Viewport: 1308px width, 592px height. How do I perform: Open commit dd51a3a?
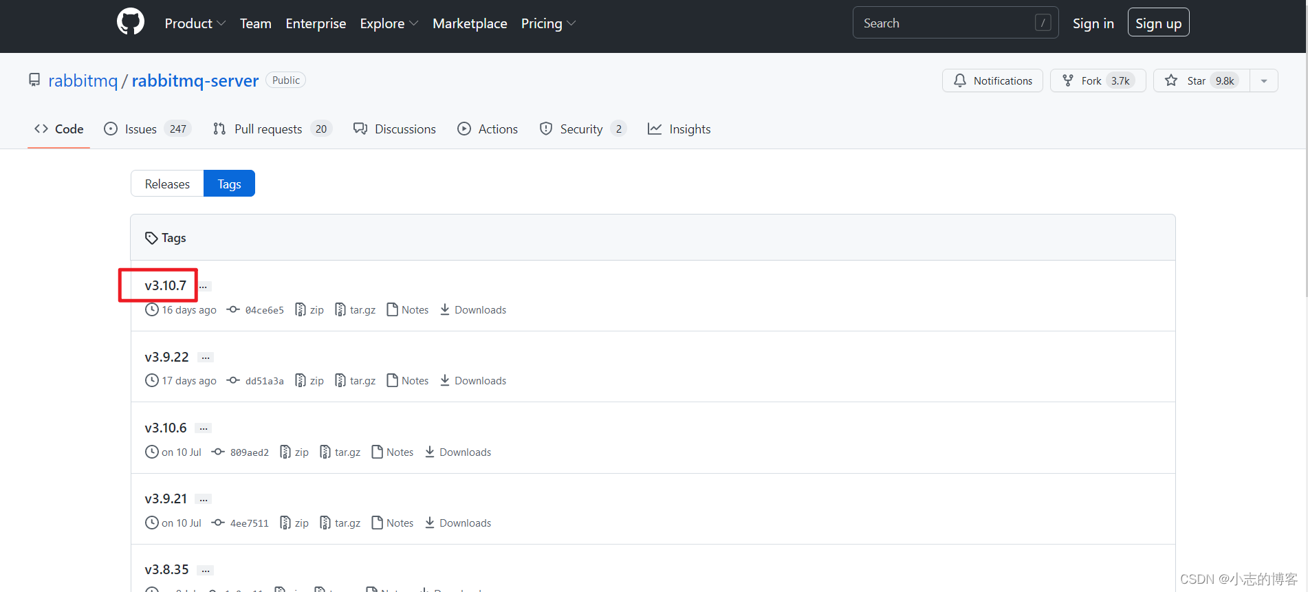pyautogui.click(x=256, y=381)
